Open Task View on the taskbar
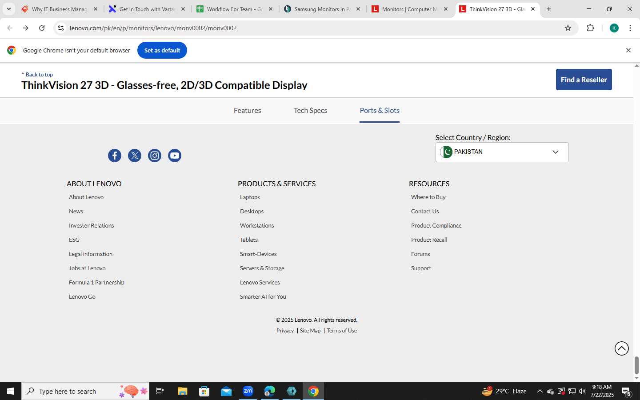The height and width of the screenshot is (400, 640). pos(160,391)
